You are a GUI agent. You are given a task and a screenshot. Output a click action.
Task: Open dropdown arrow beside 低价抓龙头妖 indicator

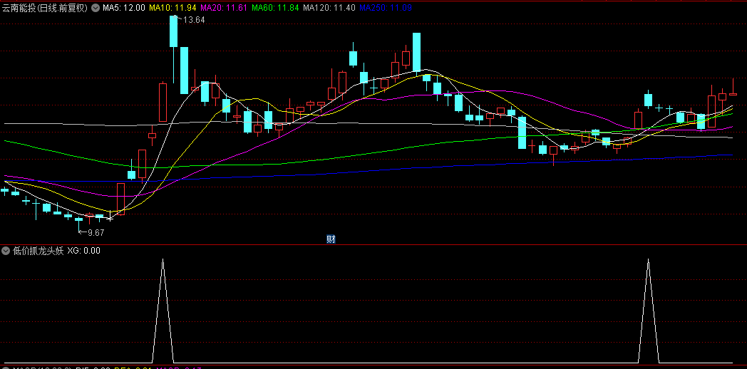(x=6, y=251)
